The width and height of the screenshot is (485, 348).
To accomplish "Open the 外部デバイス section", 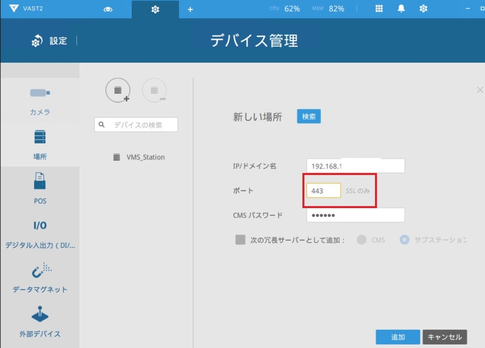I will click(x=40, y=322).
